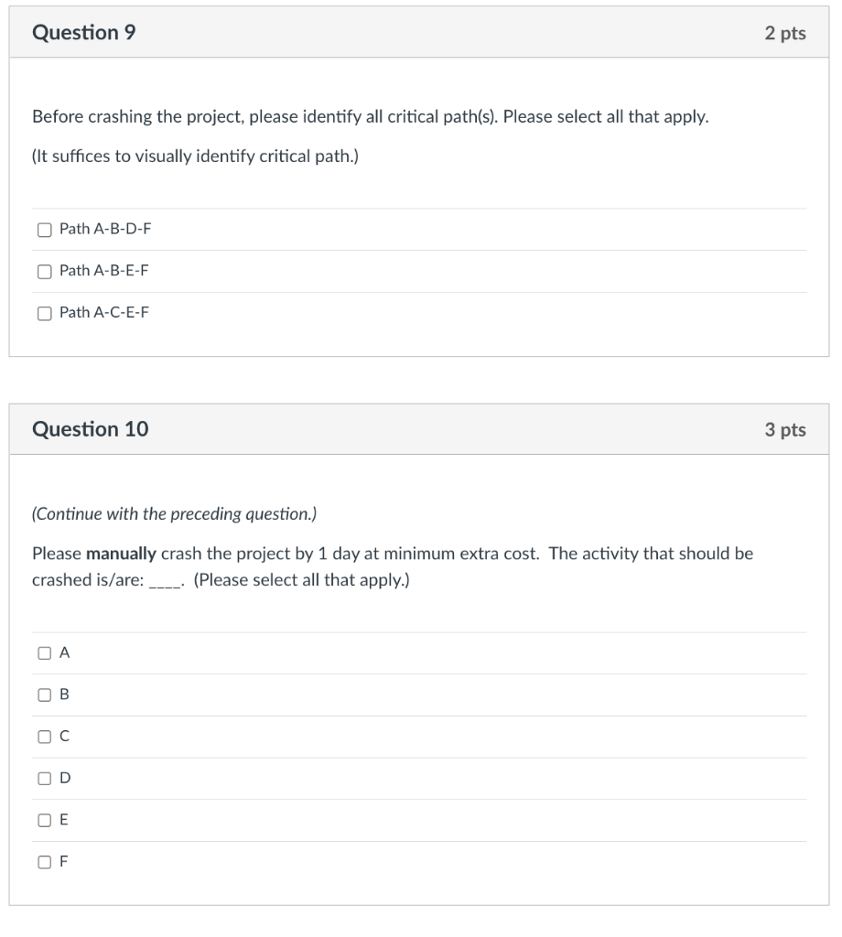Click the Path A-B-D-F answer label
Viewport: 842px width, 937px height.
tap(103, 229)
